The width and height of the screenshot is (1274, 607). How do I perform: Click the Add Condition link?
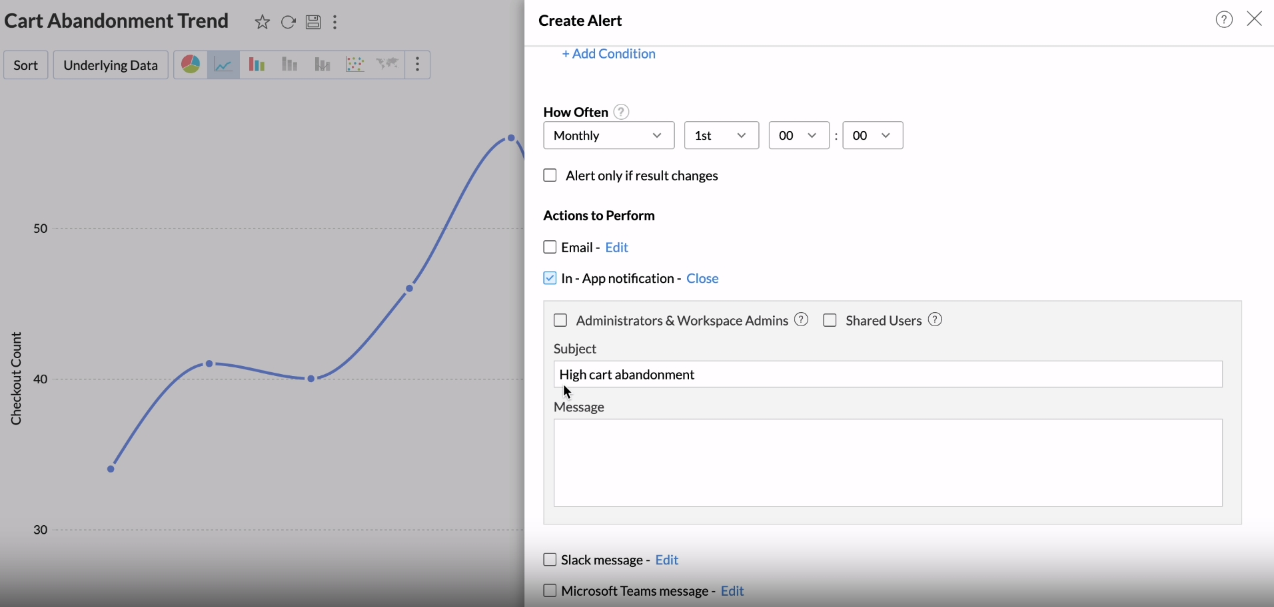click(608, 53)
